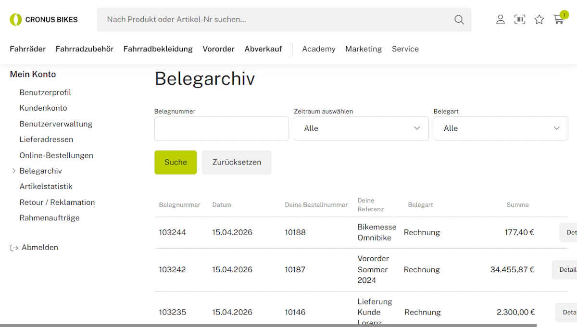Click the Belegart column header
The image size is (577, 327).
(x=421, y=205)
